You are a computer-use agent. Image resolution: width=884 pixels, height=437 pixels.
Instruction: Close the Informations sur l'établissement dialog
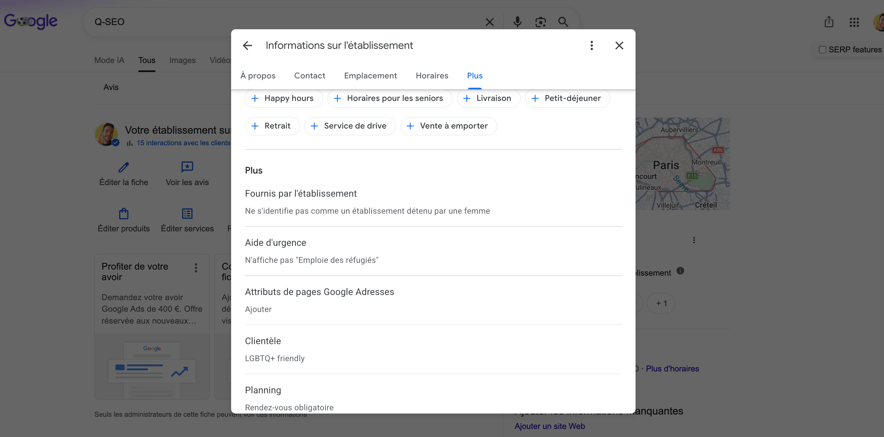619,45
